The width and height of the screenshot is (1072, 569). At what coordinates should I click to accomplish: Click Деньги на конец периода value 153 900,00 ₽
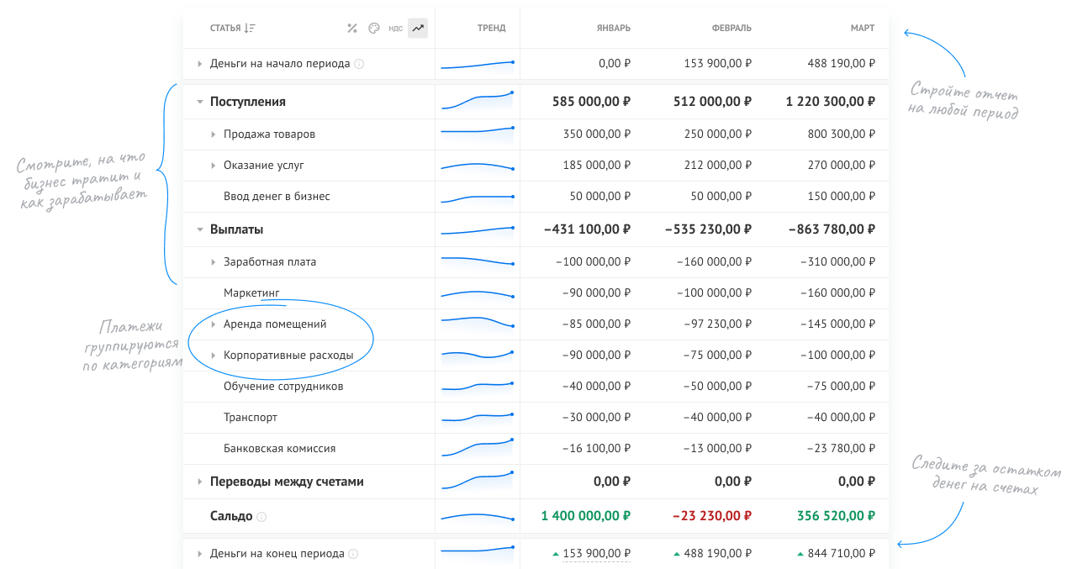coord(597,555)
